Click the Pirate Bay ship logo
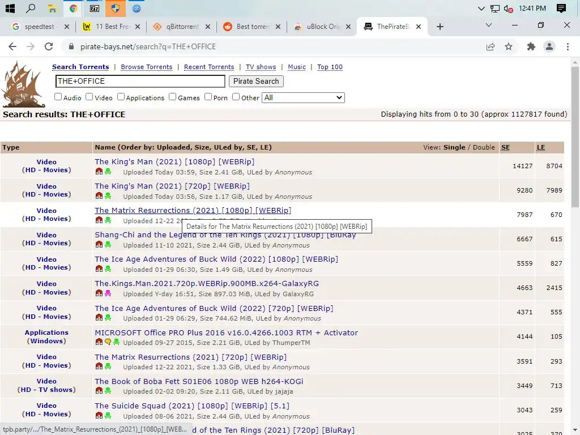The width and height of the screenshot is (580, 435). pyautogui.click(x=23, y=84)
